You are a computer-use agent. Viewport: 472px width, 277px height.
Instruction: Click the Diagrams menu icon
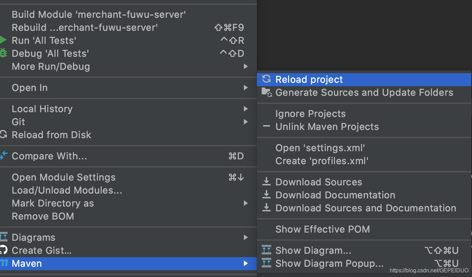(3, 237)
